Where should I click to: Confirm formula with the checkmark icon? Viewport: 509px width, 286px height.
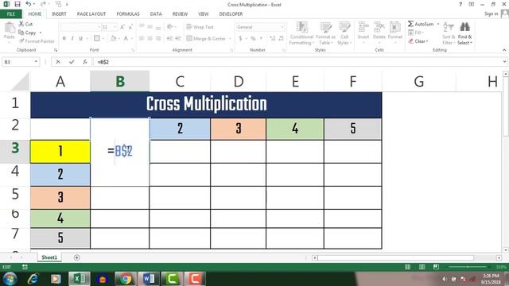pyautogui.click(x=72, y=62)
